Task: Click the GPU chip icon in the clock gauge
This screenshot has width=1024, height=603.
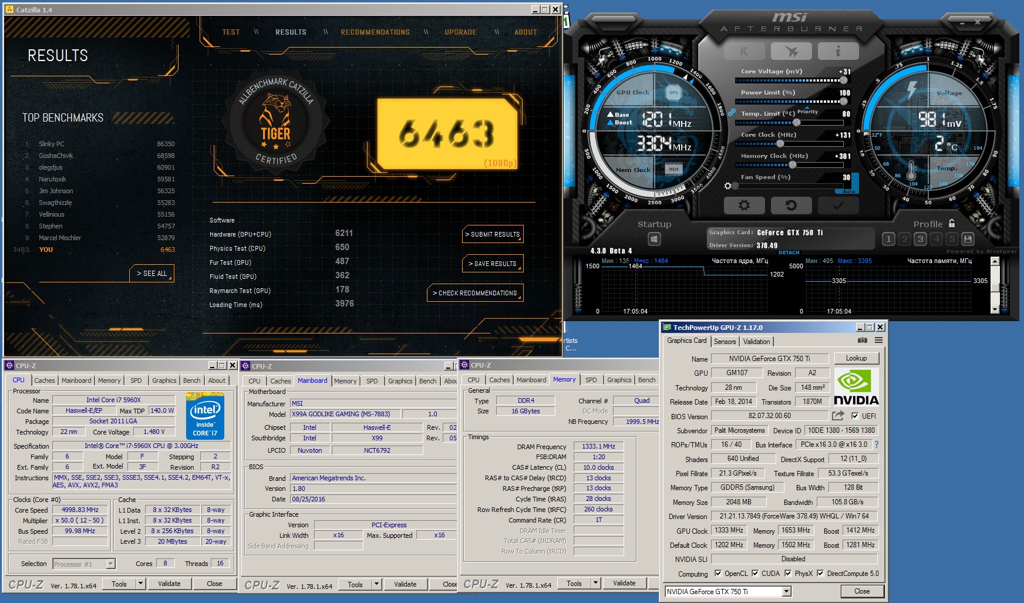Action: tap(673, 92)
